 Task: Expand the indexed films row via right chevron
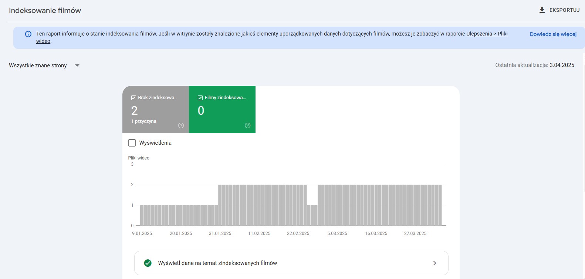click(434, 263)
